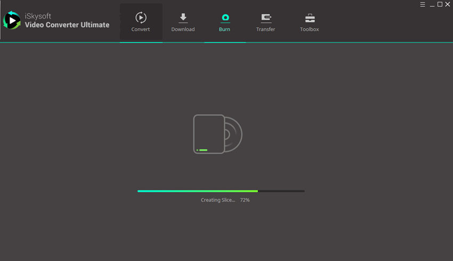Click the iSkysoft play logo icon
This screenshot has height=261, width=453.
(12, 21)
